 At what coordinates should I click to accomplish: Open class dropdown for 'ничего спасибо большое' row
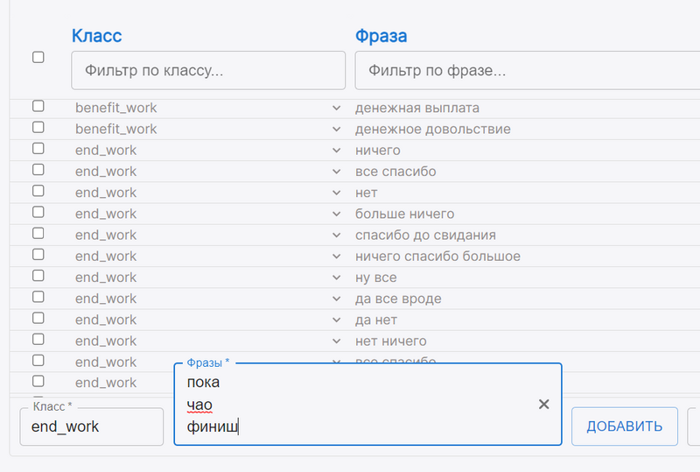tap(336, 257)
